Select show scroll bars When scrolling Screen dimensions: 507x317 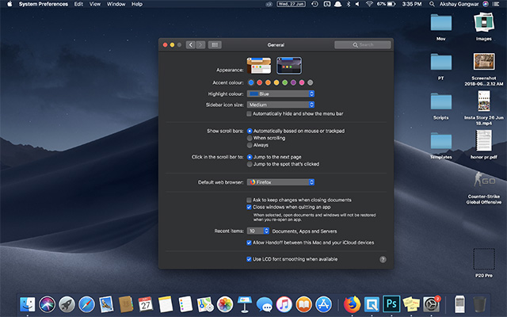coord(250,138)
